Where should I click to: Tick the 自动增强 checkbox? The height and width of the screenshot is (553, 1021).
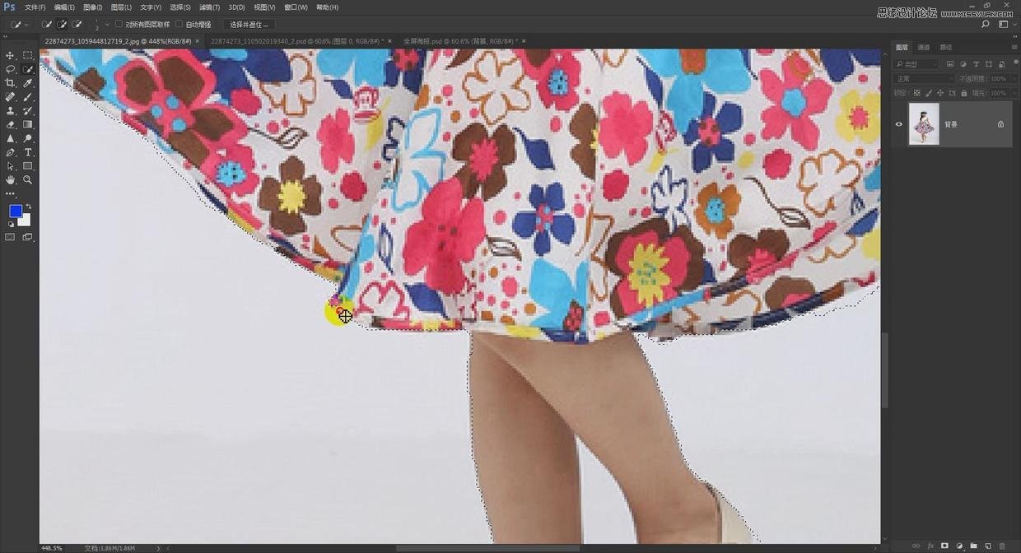(x=179, y=25)
